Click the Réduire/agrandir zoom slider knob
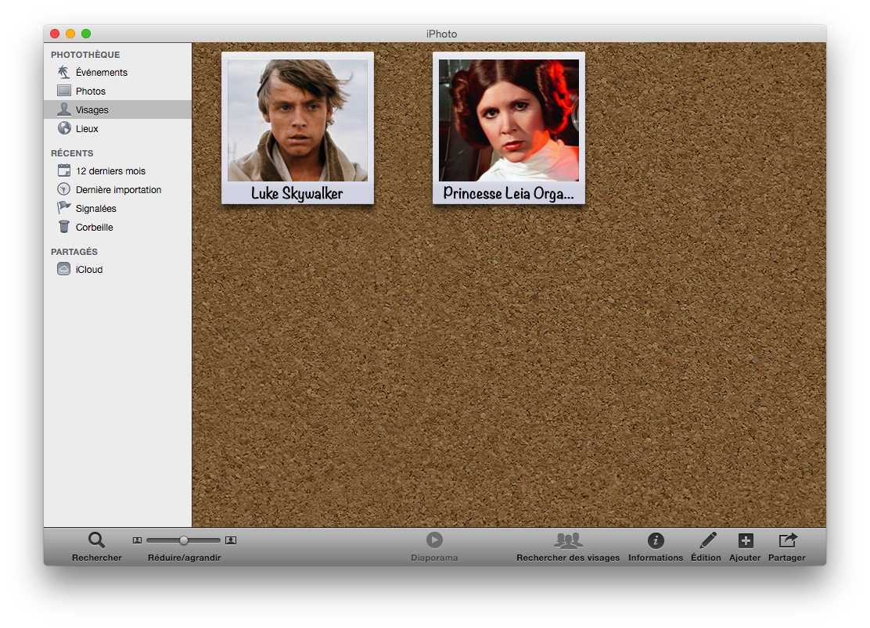The width and height of the screenshot is (870, 628). pos(184,540)
